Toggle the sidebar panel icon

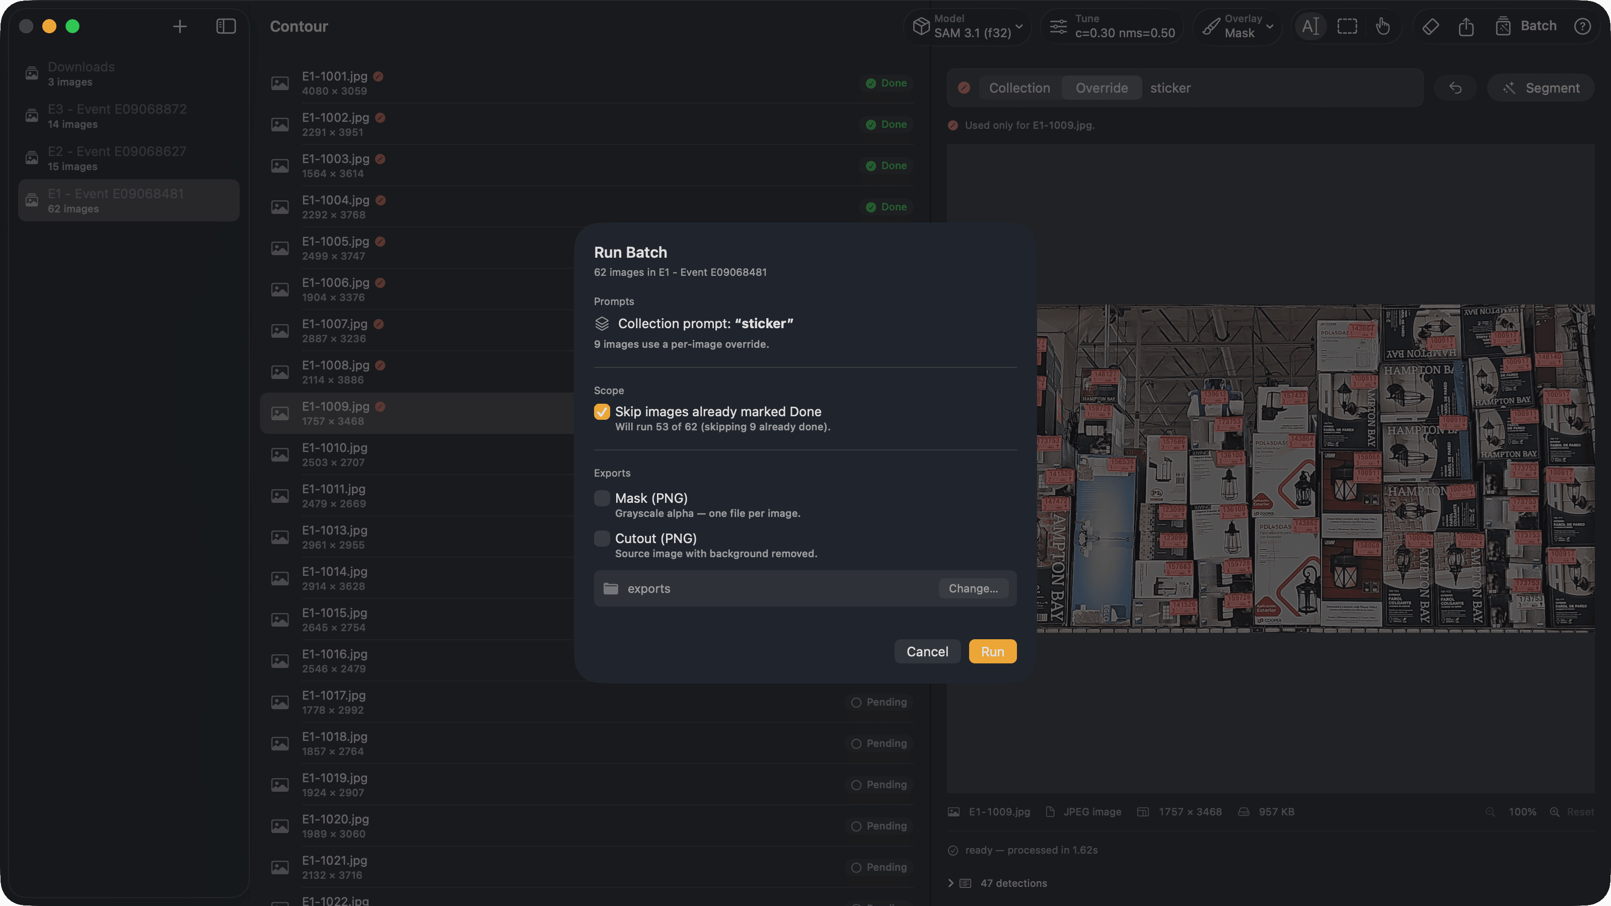coord(226,26)
